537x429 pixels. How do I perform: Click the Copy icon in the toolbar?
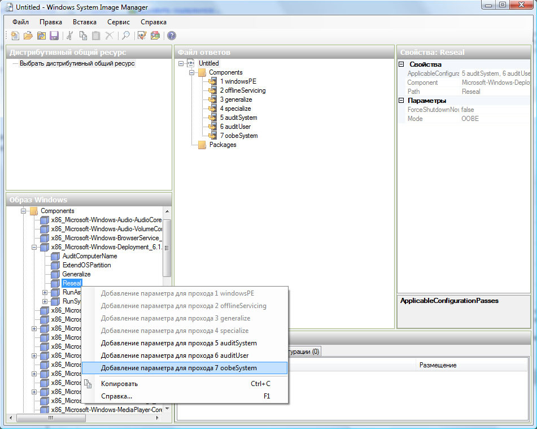[83, 36]
